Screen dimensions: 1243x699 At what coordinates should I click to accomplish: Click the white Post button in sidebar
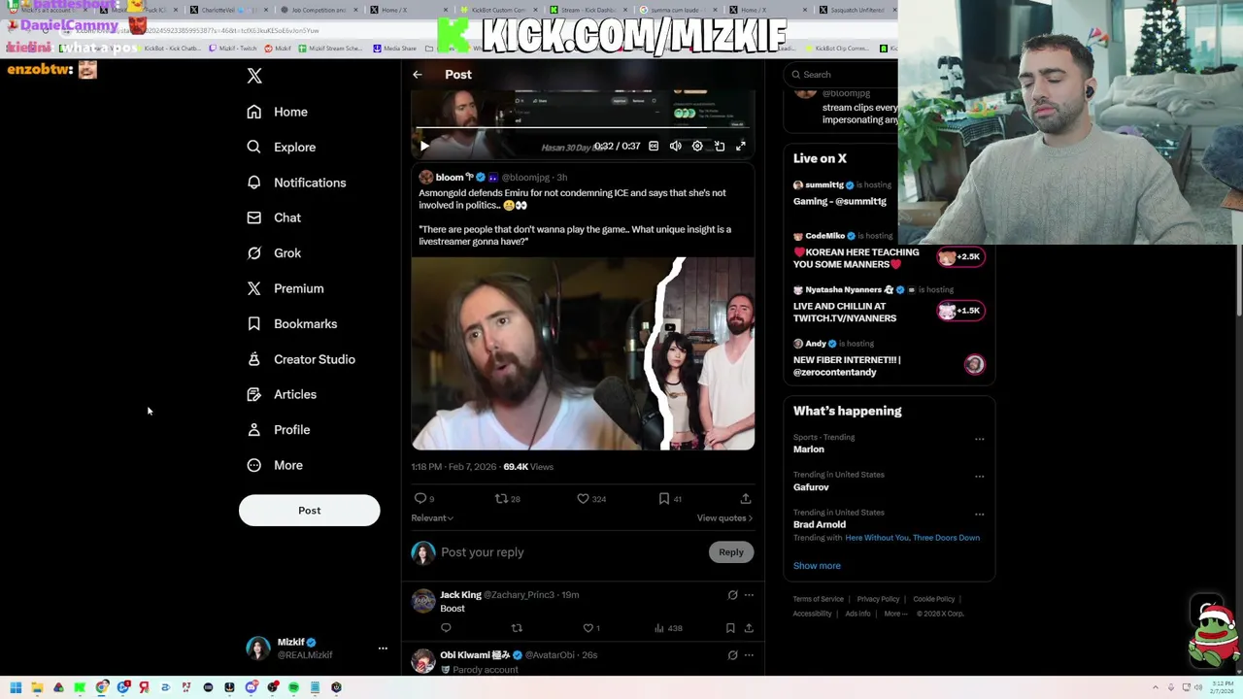point(309,511)
